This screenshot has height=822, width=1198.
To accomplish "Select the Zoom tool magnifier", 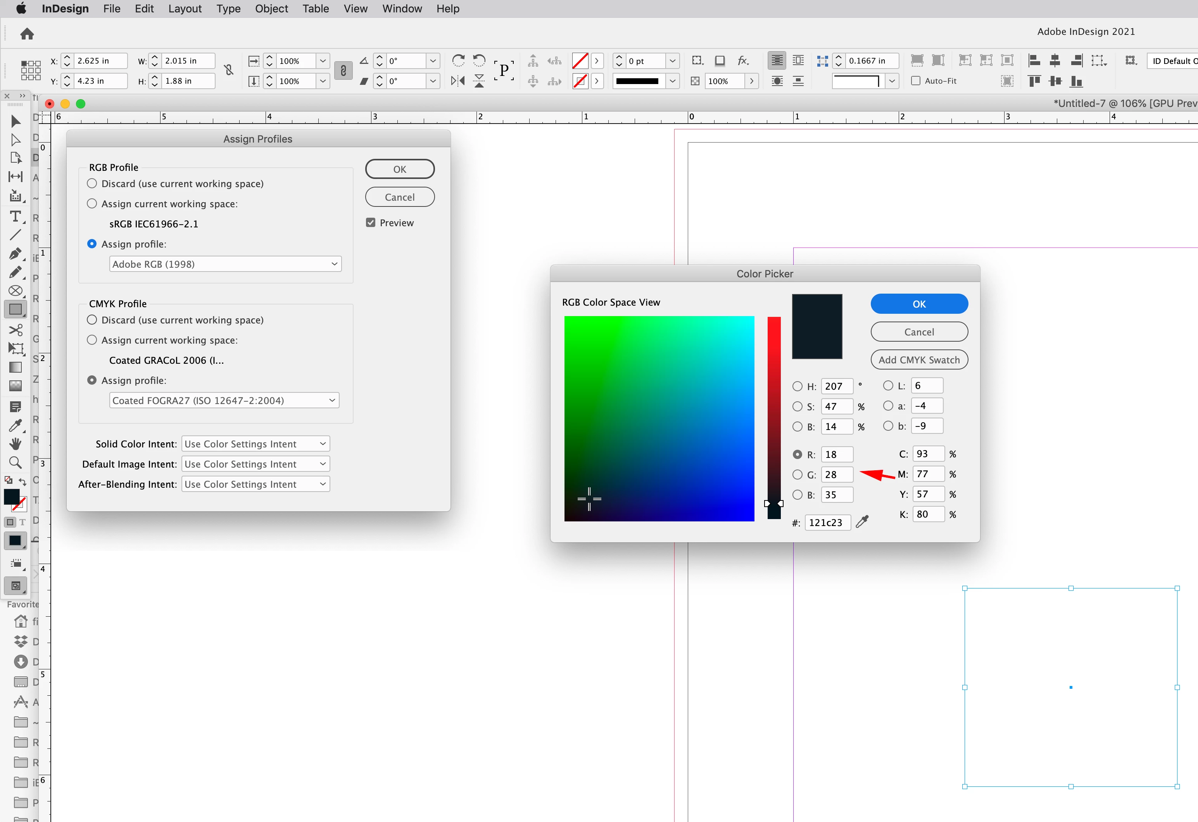I will pos(16,463).
